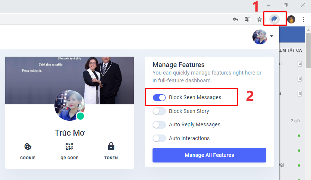Screen dimensions: 311x180
Task: Open the Chrome profile avatar
Action: pos(291,19)
